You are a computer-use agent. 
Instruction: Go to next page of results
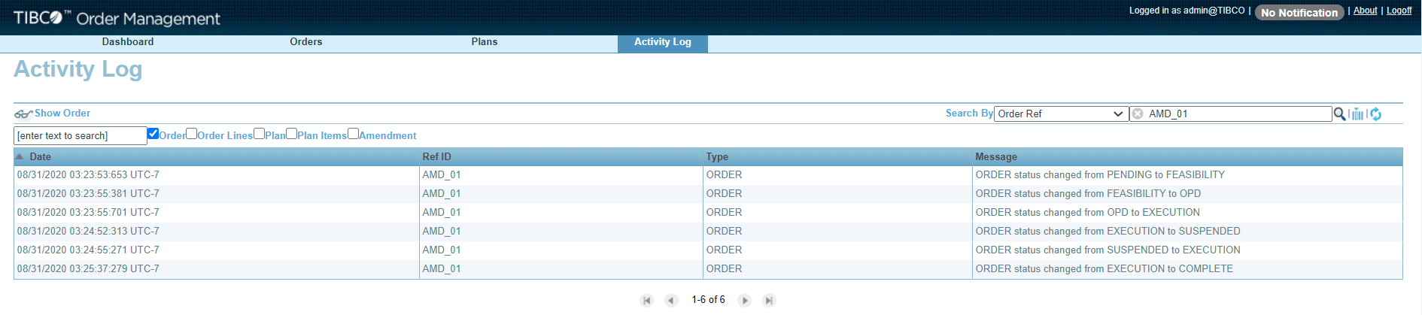point(744,301)
